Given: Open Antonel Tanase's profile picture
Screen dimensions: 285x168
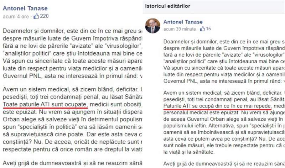Looking at the screenshot, I should [153, 26].
